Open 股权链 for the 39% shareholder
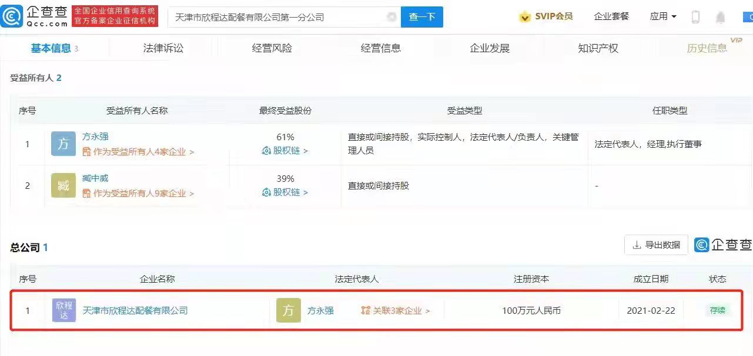 point(285,192)
